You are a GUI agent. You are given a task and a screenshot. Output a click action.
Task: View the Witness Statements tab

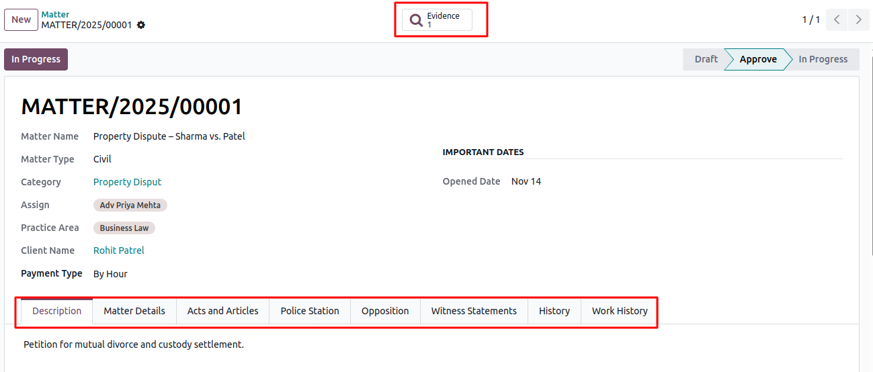(x=474, y=311)
